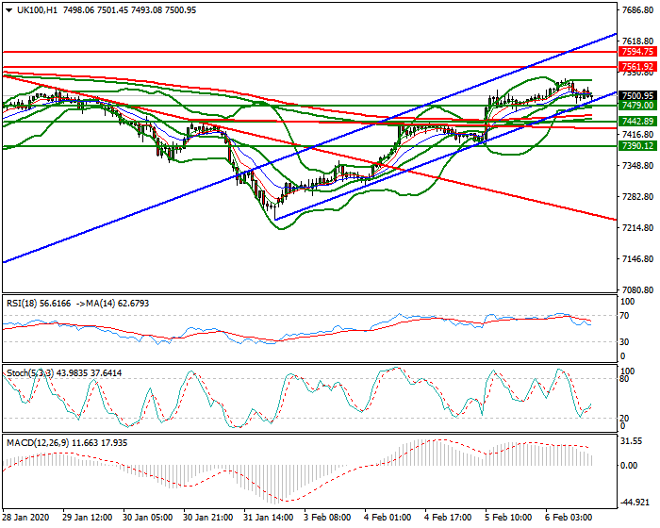Image resolution: width=660 pixels, height=528 pixels.
Task: Select the green 7479.00 level label
Action: tap(637, 106)
